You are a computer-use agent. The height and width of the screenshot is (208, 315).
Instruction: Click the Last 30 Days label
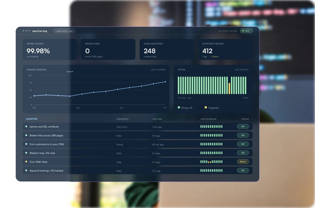coord(241,70)
